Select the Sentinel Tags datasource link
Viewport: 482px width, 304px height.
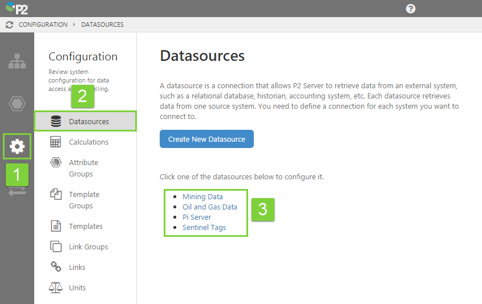204,228
